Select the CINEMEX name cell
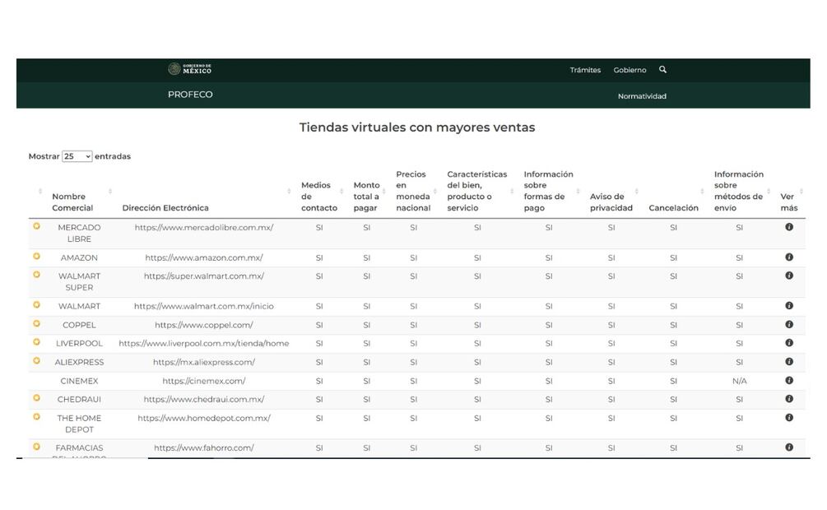Screen dimensions: 827x510 pos(79,381)
